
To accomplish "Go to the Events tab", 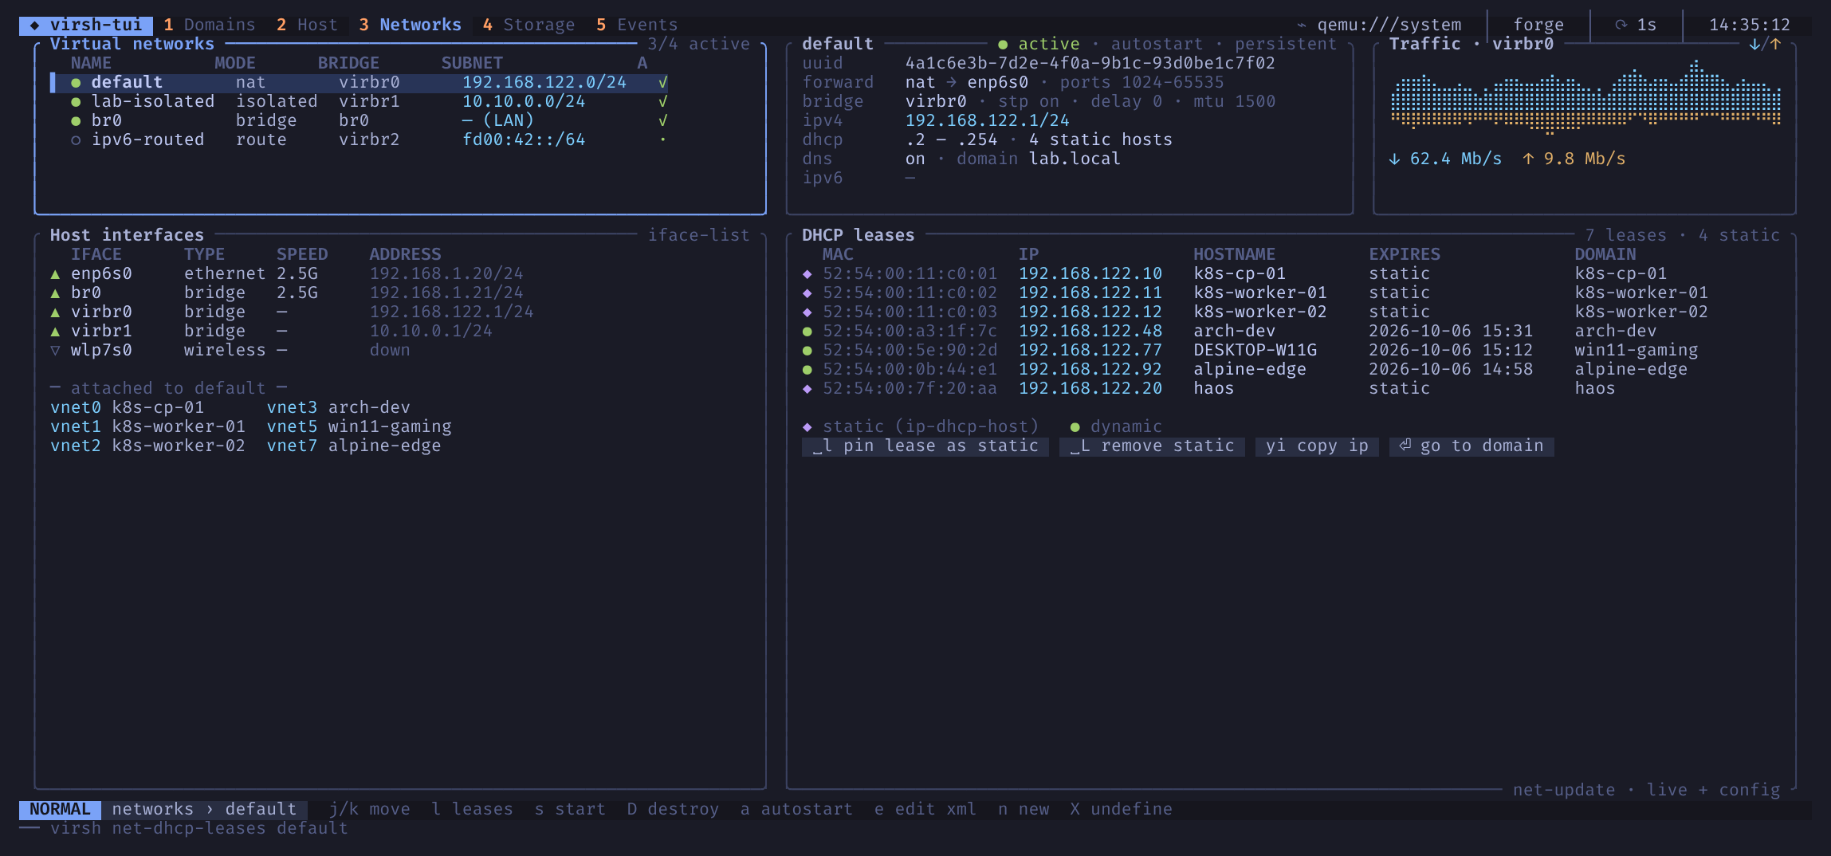I will tap(636, 25).
